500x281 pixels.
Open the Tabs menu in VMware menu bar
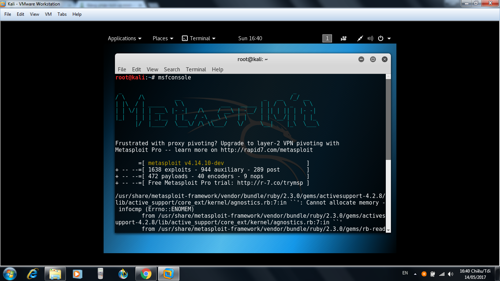pos(62,14)
